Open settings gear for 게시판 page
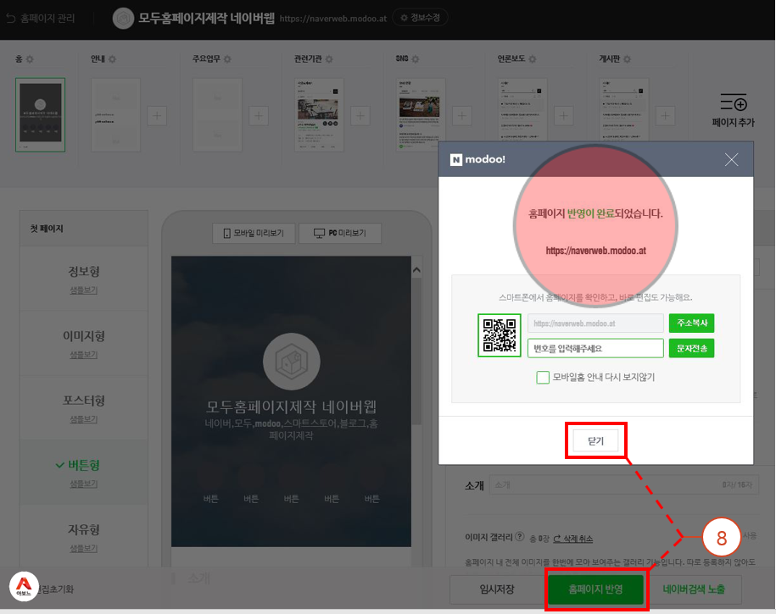 click(627, 59)
